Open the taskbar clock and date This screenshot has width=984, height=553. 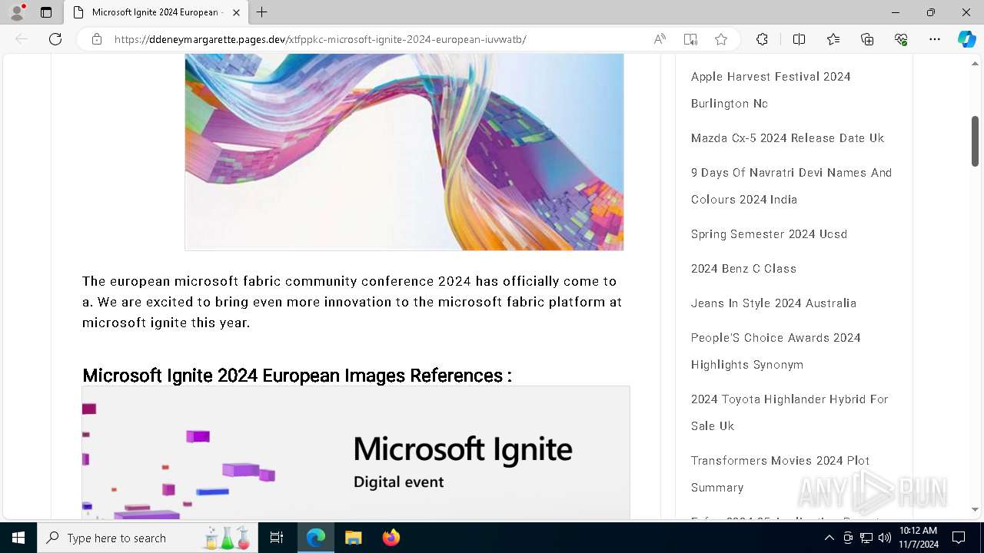(919, 538)
